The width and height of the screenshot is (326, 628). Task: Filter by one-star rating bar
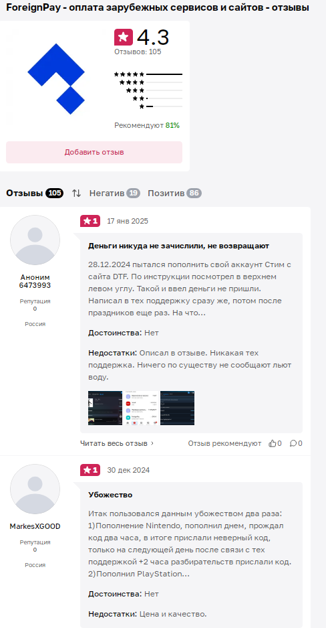161,106
